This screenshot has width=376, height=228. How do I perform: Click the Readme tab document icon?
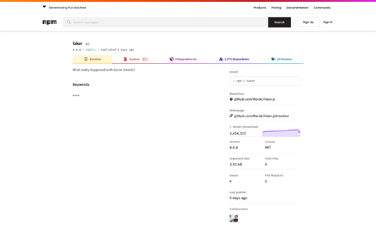(86, 59)
